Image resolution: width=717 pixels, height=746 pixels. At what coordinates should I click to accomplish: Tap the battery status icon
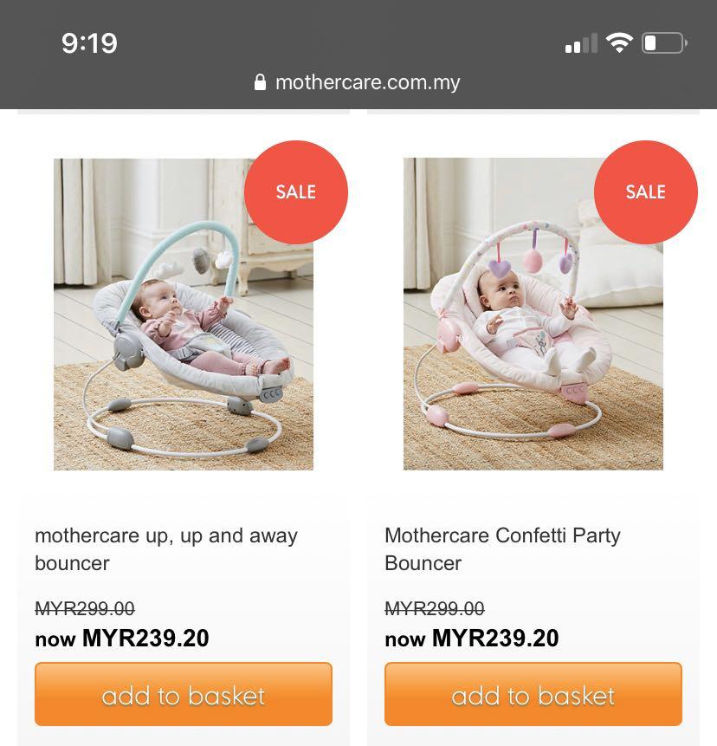click(664, 43)
